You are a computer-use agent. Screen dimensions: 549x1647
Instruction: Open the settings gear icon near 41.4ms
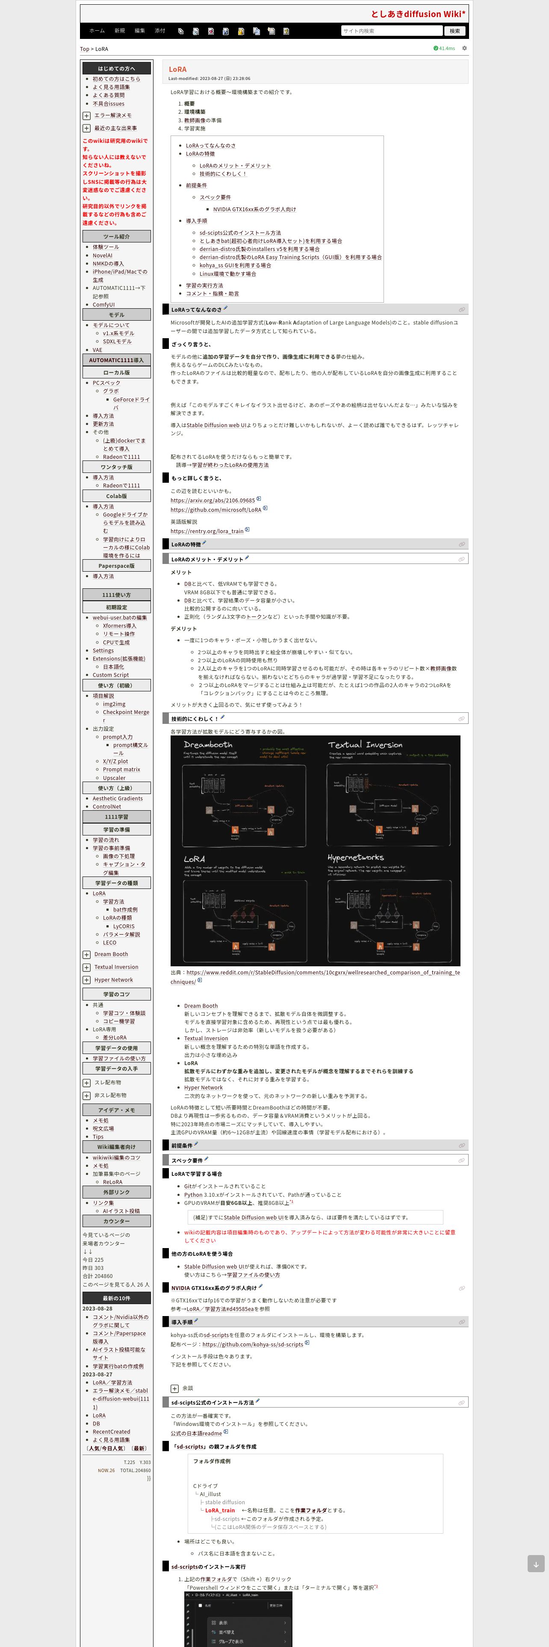(465, 48)
